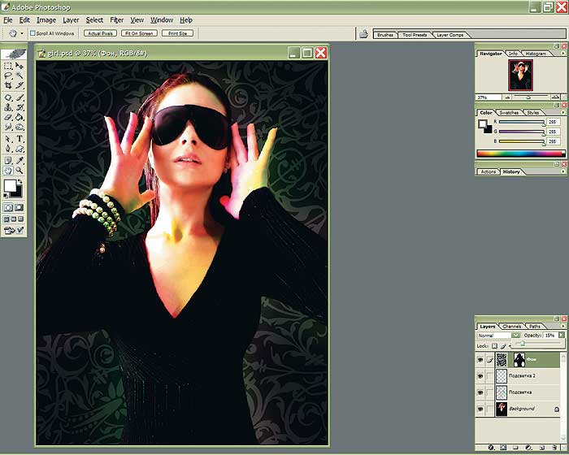
Task: Open the History panel flyout menu
Action: pyautogui.click(x=562, y=171)
